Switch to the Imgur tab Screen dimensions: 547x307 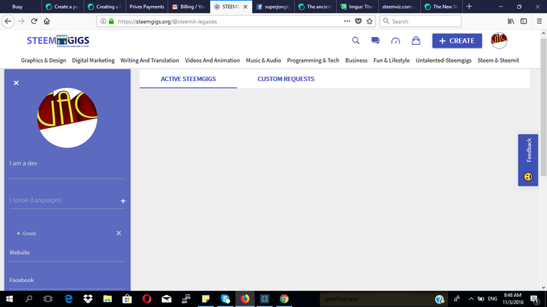358,6
